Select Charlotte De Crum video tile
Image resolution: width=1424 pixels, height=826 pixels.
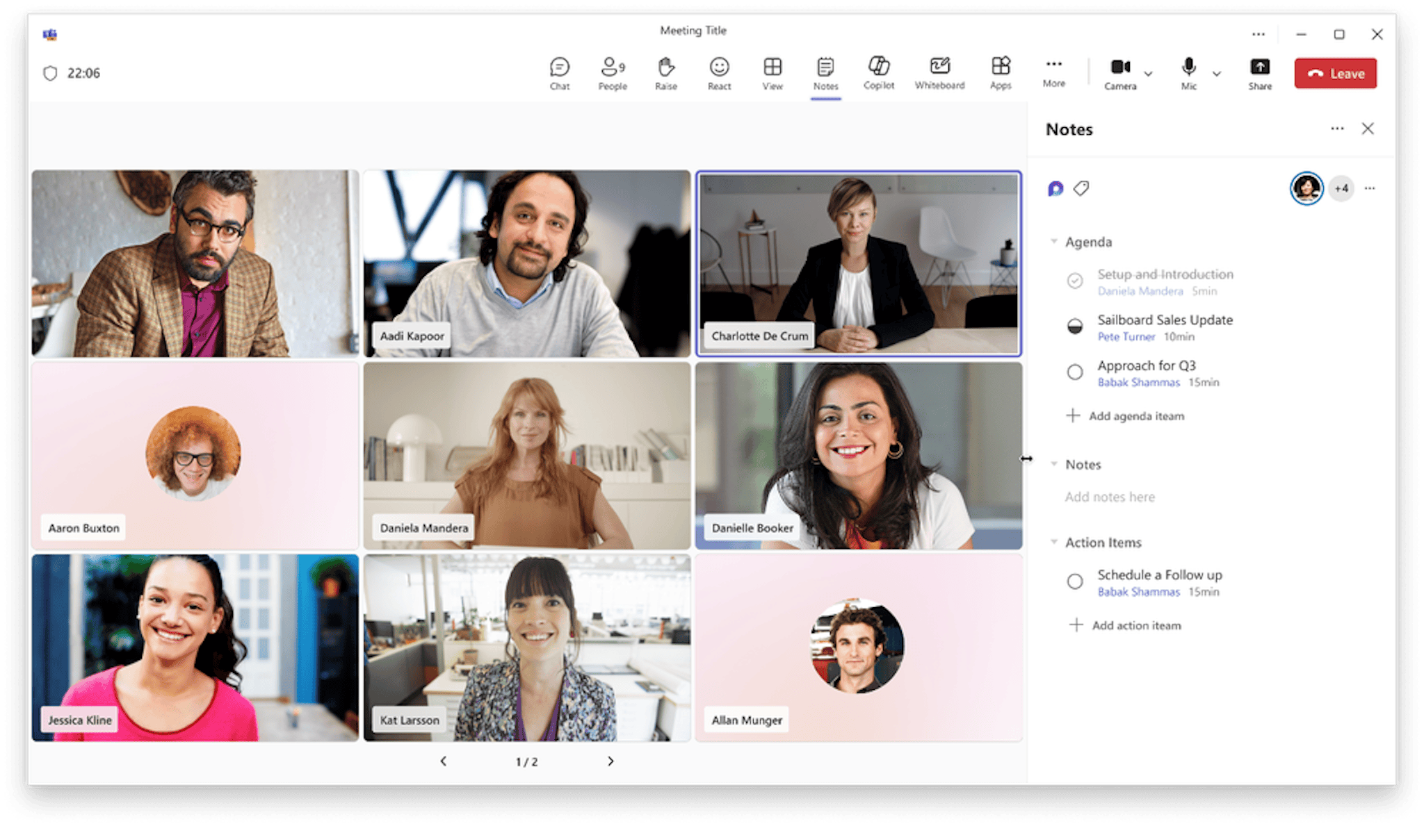coord(859,263)
